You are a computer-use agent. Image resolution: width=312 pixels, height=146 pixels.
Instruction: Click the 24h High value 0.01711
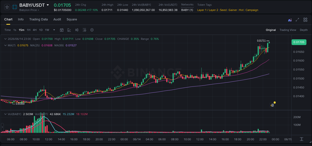coord(107,10)
